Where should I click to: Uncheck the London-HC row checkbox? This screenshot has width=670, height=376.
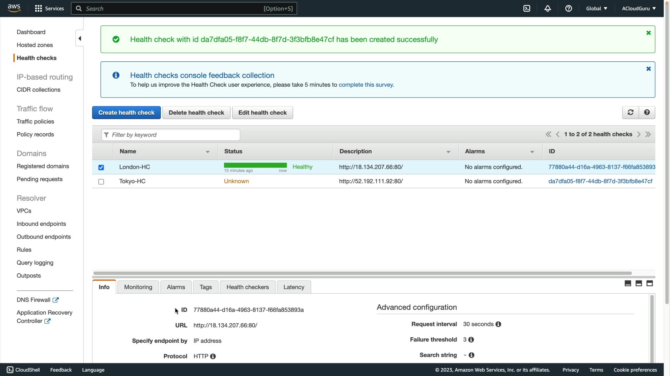coord(101,167)
